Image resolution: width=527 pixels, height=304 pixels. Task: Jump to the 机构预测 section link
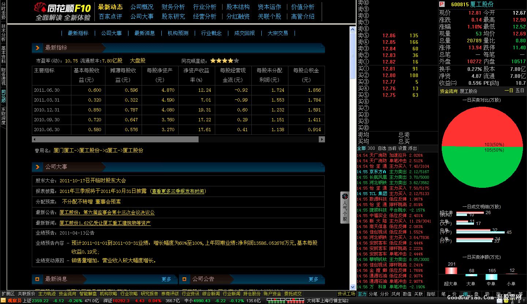click(x=178, y=33)
